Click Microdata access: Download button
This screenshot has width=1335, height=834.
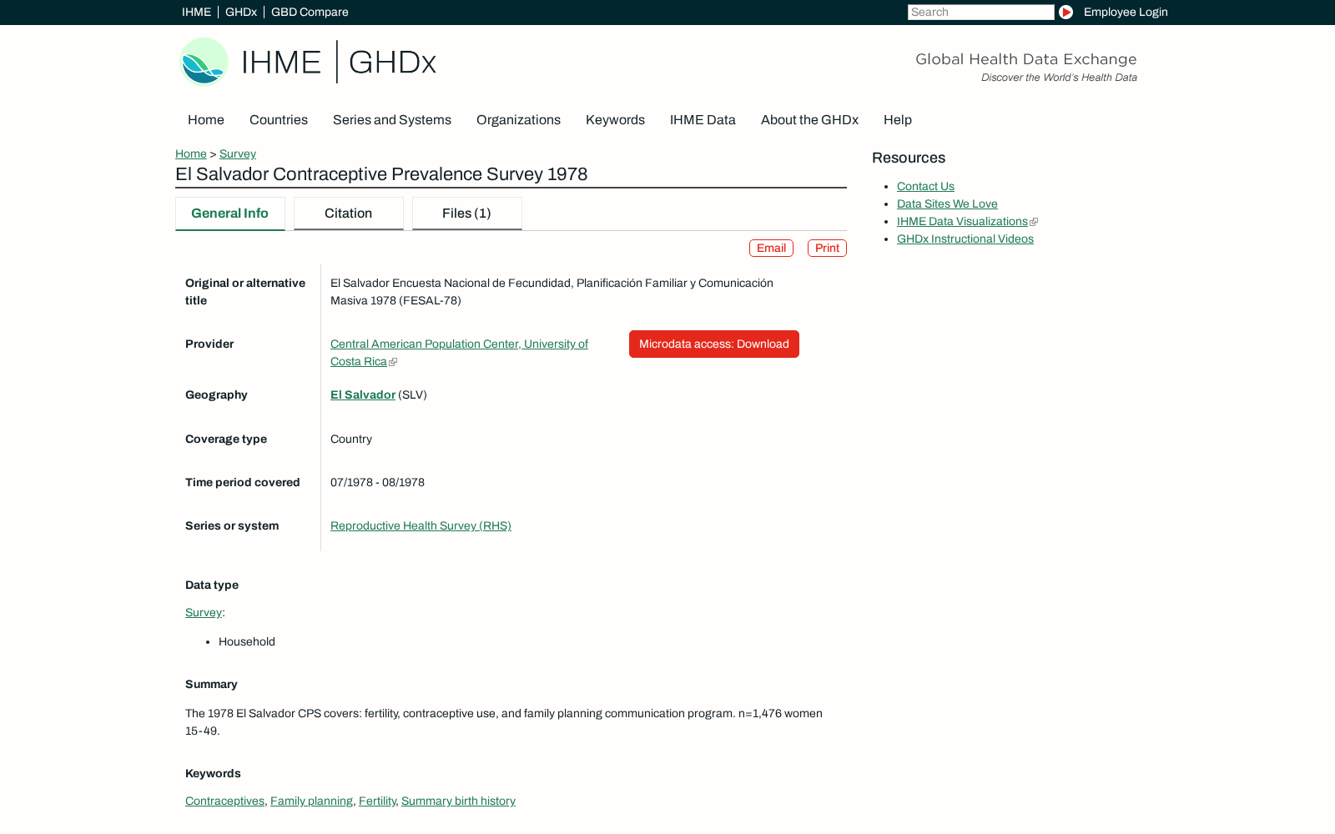coord(714,344)
